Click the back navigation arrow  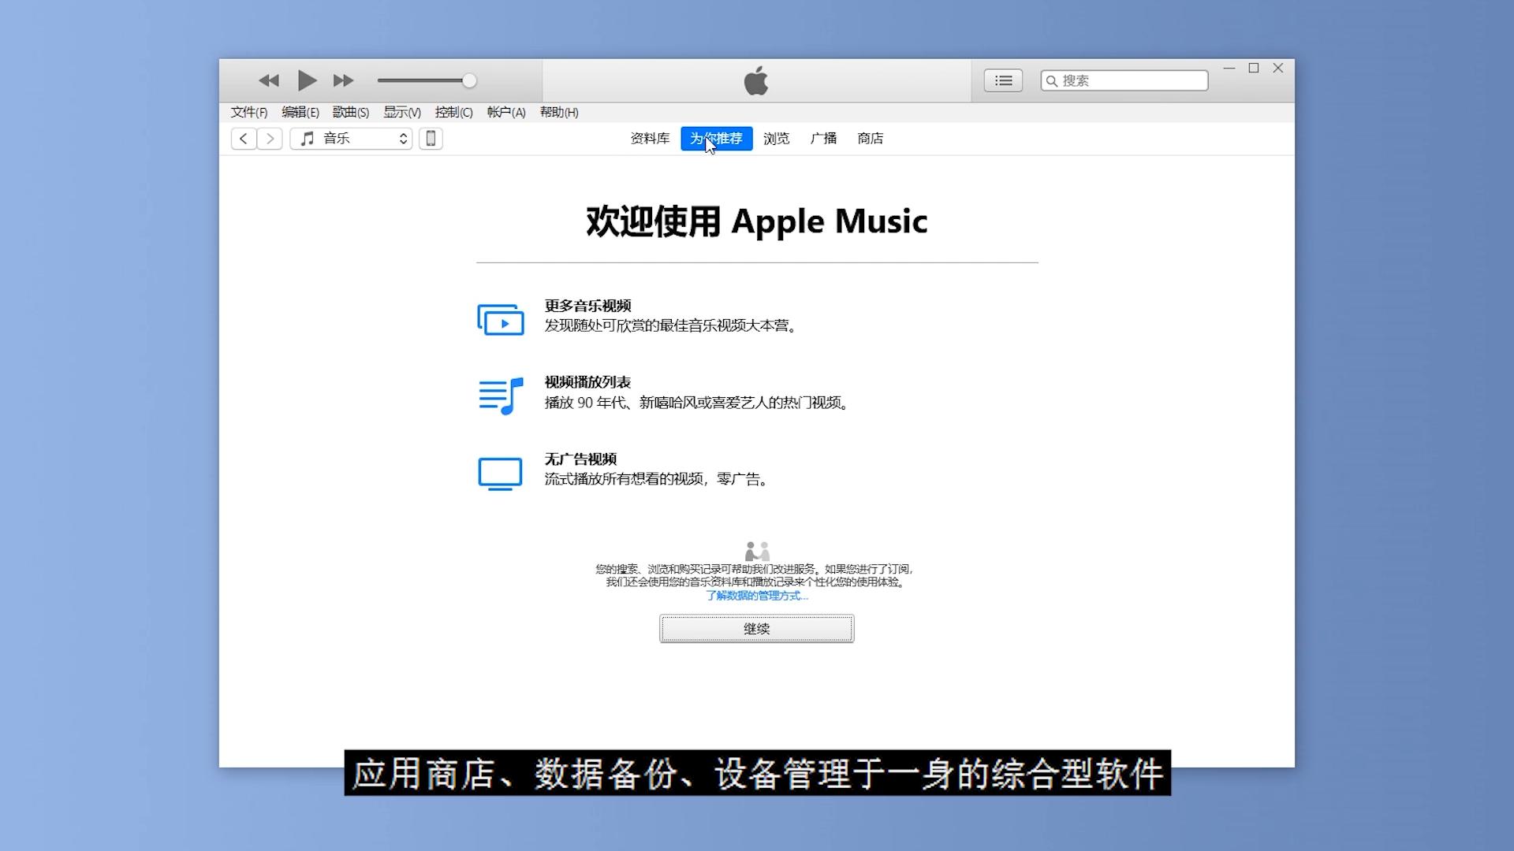pyautogui.click(x=244, y=138)
